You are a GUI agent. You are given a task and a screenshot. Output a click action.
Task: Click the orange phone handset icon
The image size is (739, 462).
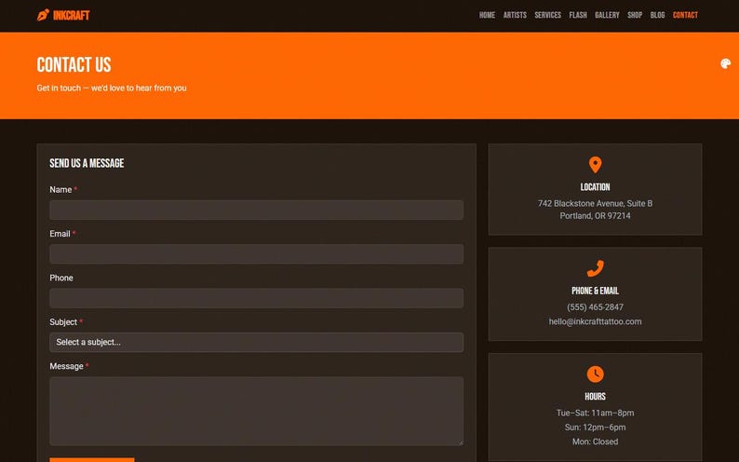596,268
